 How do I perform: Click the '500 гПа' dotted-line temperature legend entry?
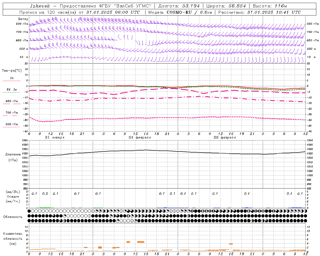tap(12, 124)
